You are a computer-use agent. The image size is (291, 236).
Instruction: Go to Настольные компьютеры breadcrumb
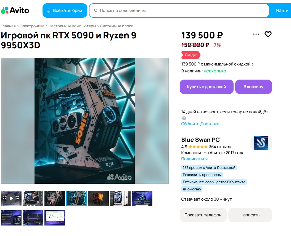click(72, 26)
